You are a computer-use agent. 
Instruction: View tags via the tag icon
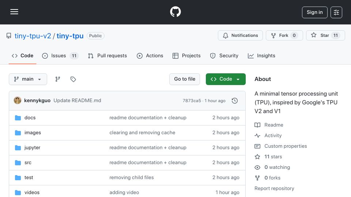pyautogui.click(x=73, y=79)
